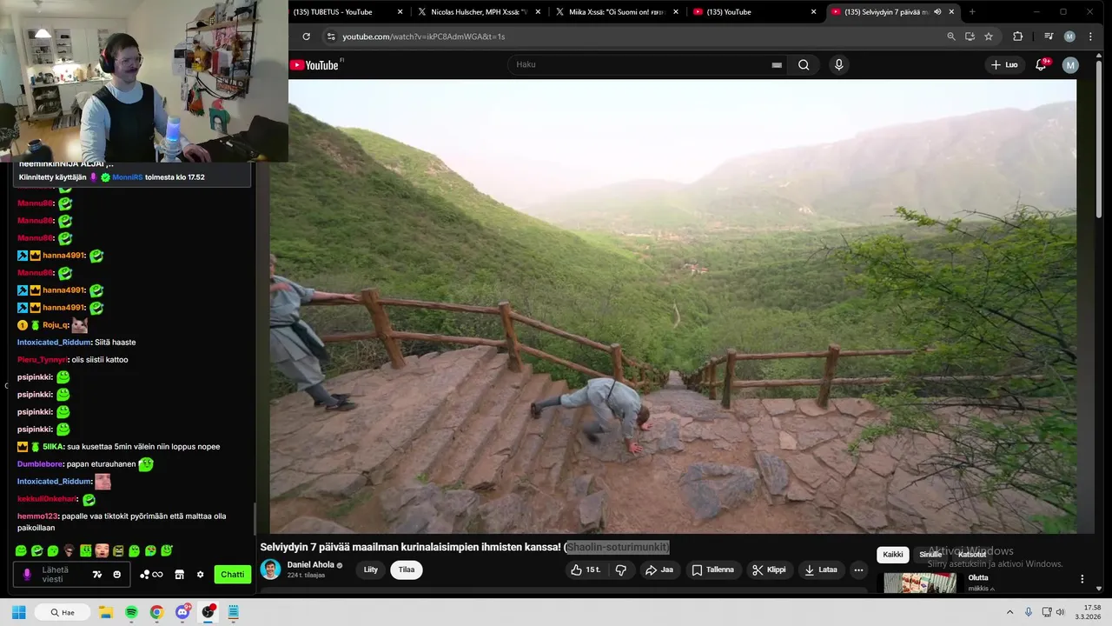The image size is (1112, 626).
Task: Create a clip with the Klippi button
Action: tap(769, 570)
